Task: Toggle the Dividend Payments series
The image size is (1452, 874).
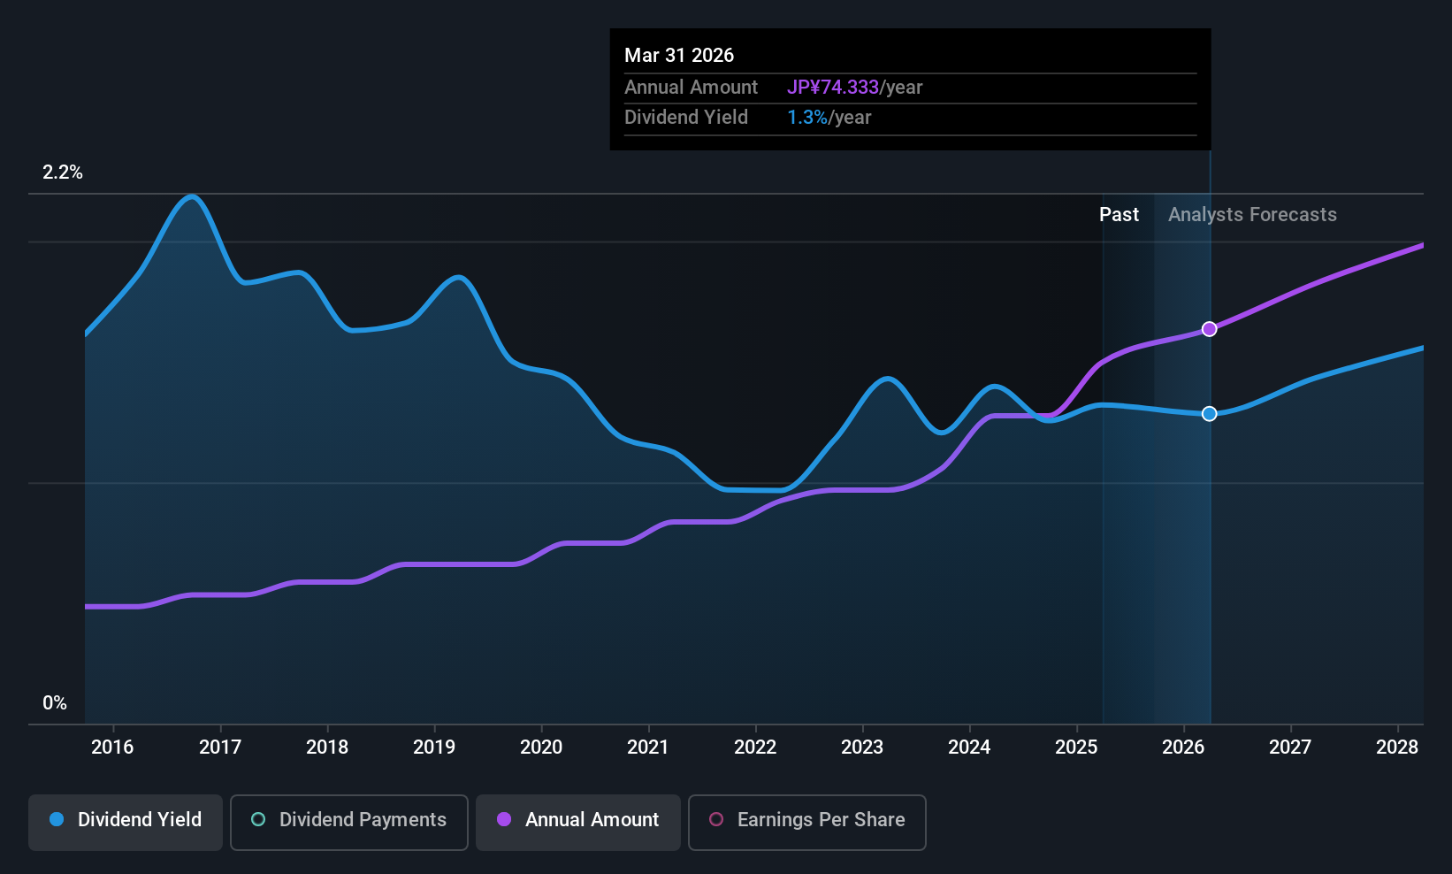Action: click(348, 822)
